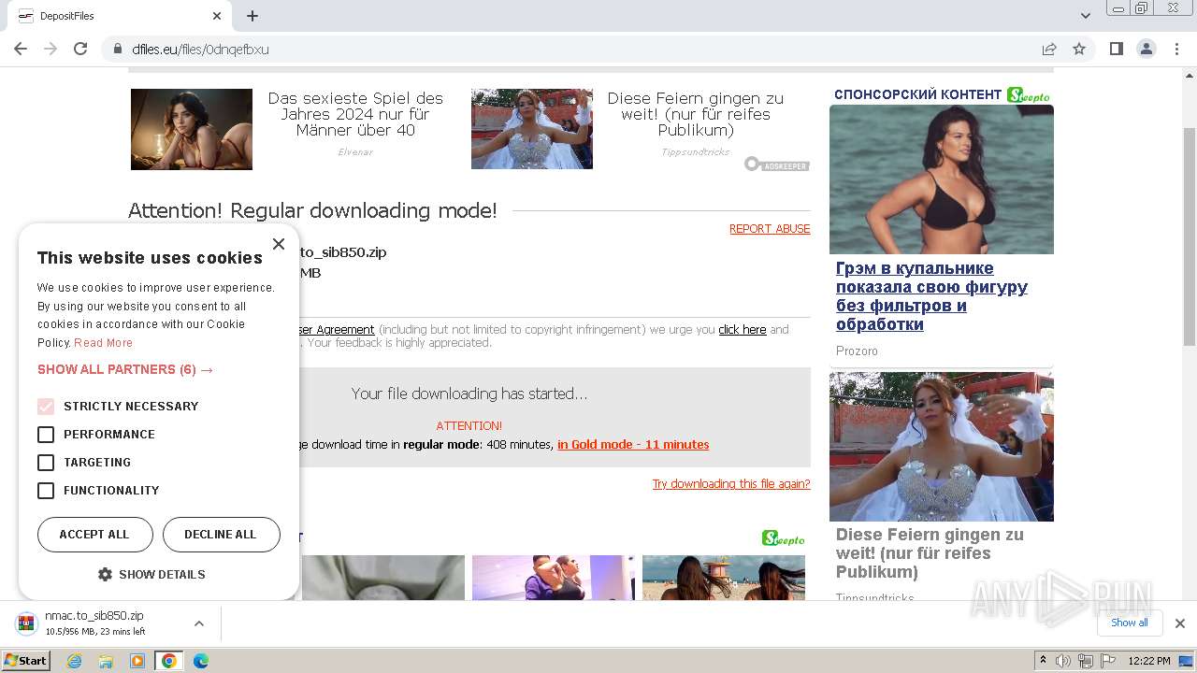Open the volume speaker tray icon
The image size is (1197, 673).
point(1063,661)
